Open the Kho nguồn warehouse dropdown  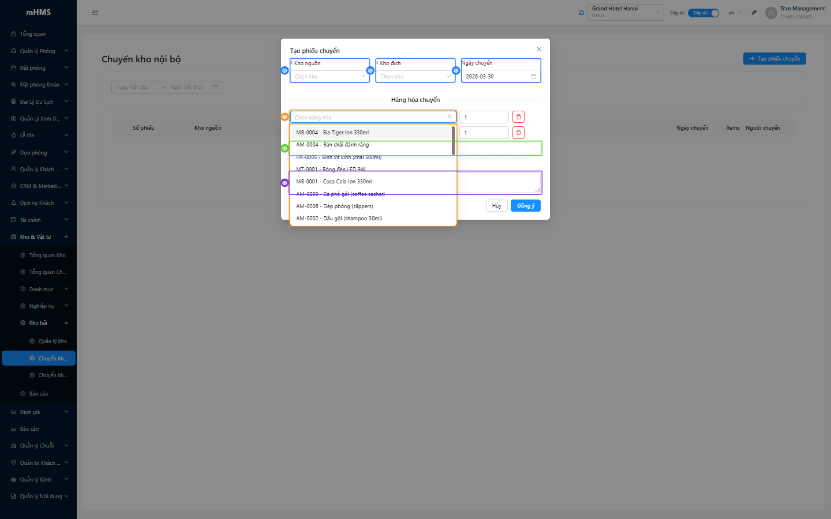(330, 77)
